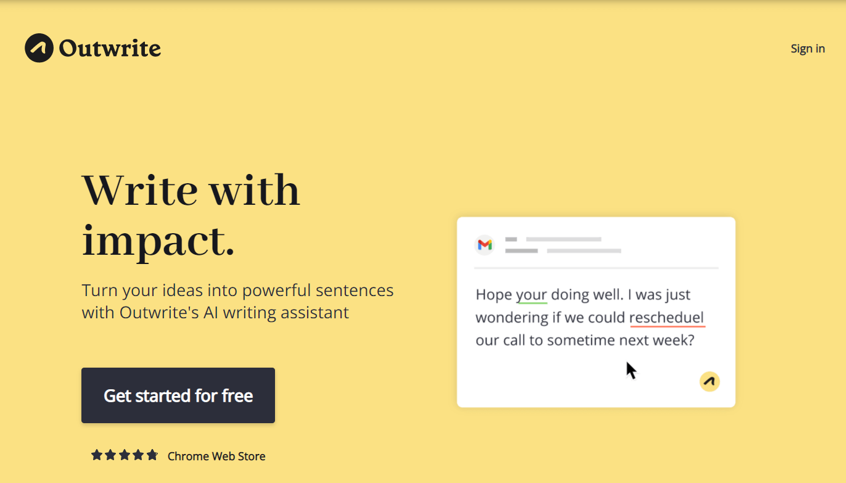Click the first rating star
The image size is (846, 483).
[97, 455]
